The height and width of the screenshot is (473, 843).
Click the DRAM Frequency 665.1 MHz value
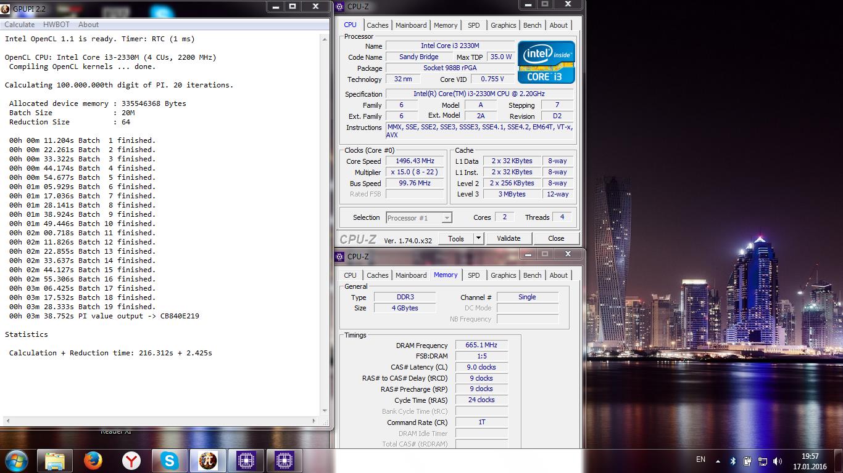coord(481,345)
